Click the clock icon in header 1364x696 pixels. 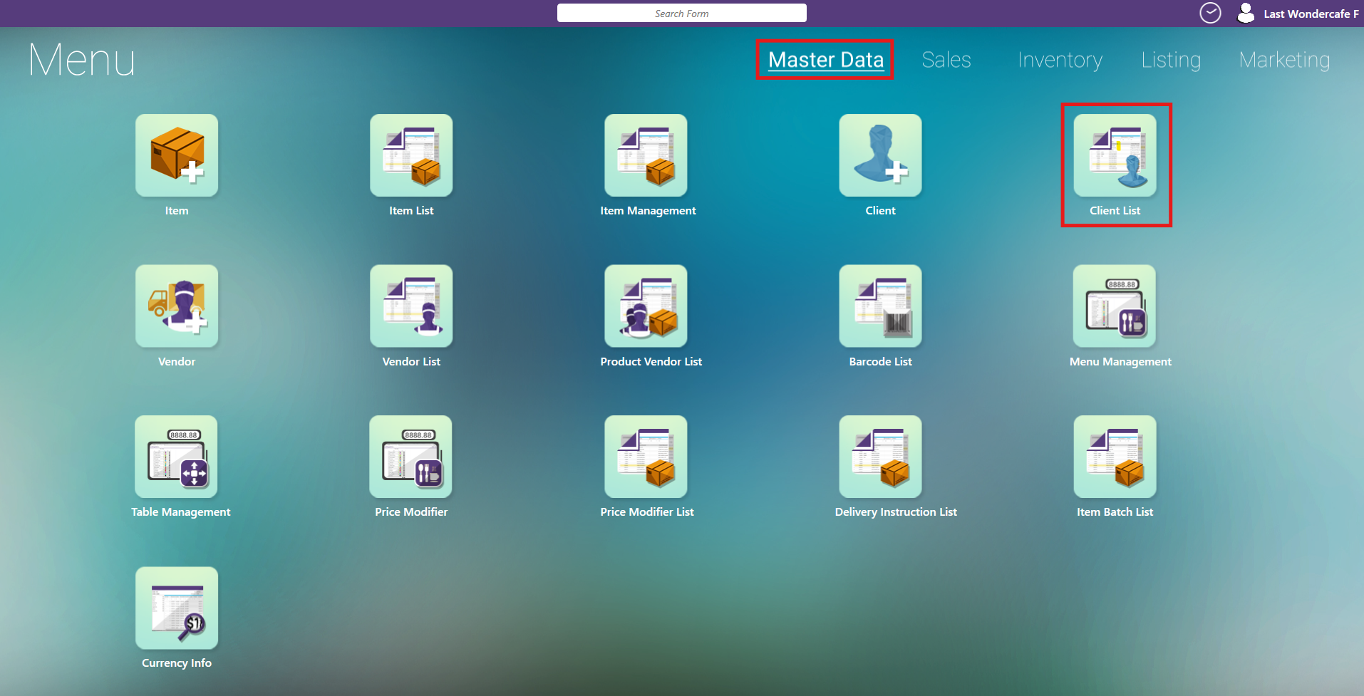(x=1210, y=13)
